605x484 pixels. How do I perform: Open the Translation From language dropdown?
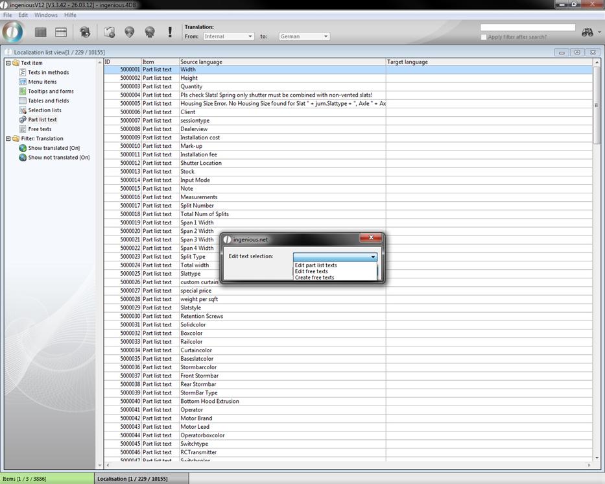click(228, 36)
